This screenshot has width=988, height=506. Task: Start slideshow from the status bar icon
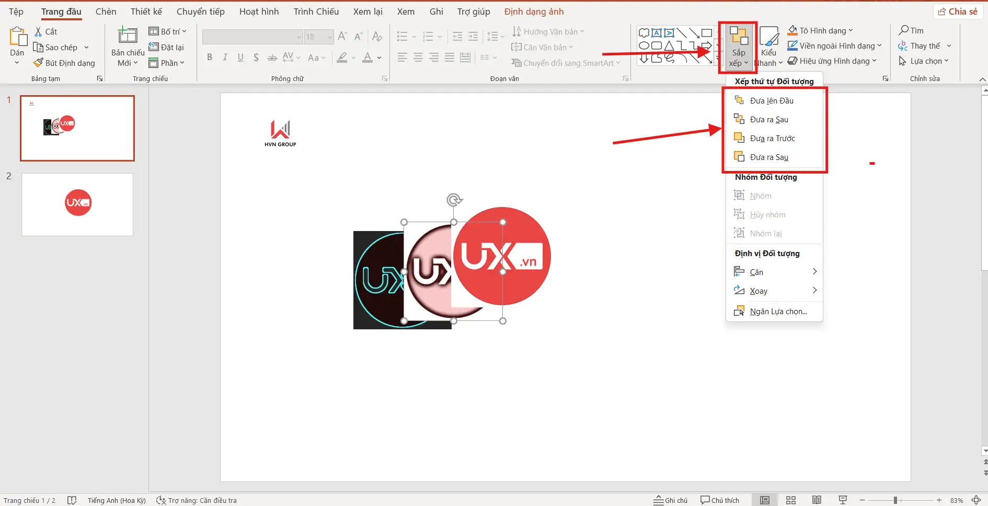tap(842, 500)
